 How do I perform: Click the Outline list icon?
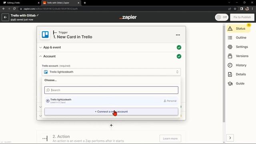230,38
